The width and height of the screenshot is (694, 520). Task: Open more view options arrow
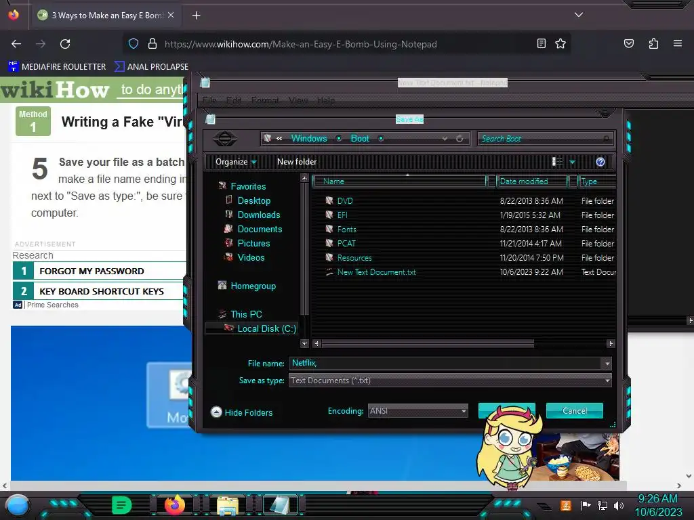[x=572, y=162]
